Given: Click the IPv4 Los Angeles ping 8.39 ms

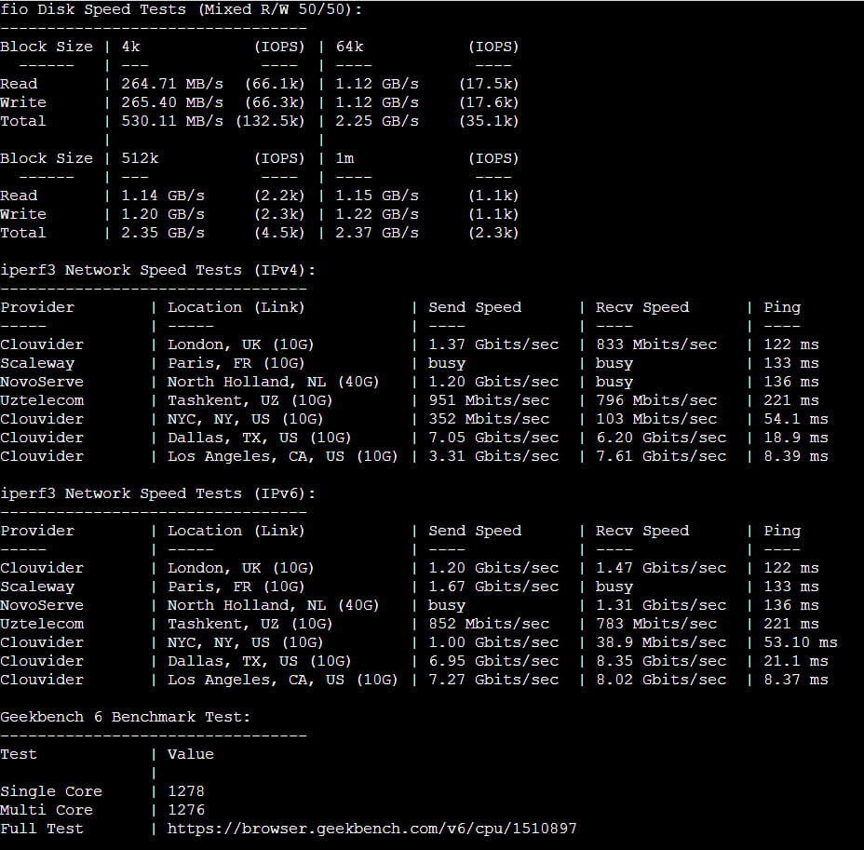Looking at the screenshot, I should click(796, 457).
